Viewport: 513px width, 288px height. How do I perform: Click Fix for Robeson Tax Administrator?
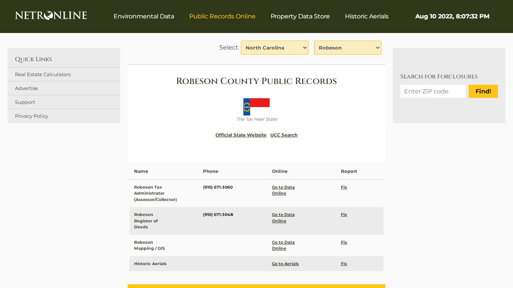(344, 187)
